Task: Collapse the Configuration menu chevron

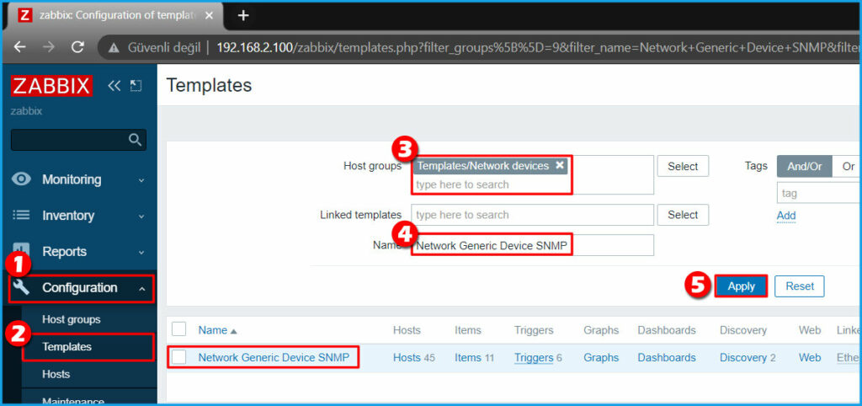Action: pos(141,288)
